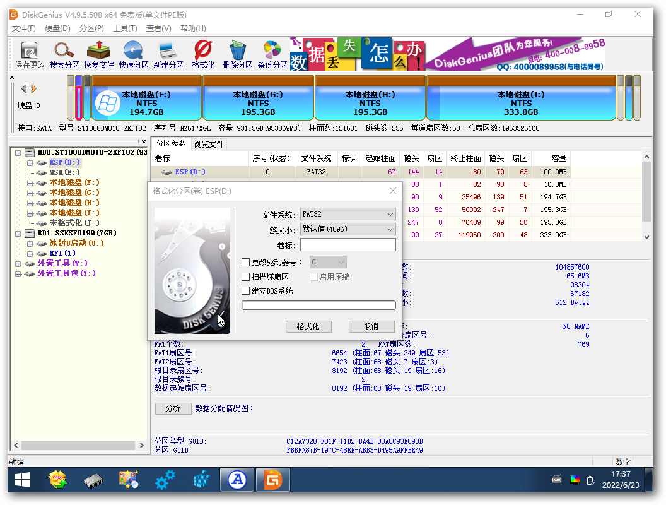Open file system (文件系统) FAT32 dropdown
Image resolution: width=666 pixels, height=505 pixels.
coord(348,214)
